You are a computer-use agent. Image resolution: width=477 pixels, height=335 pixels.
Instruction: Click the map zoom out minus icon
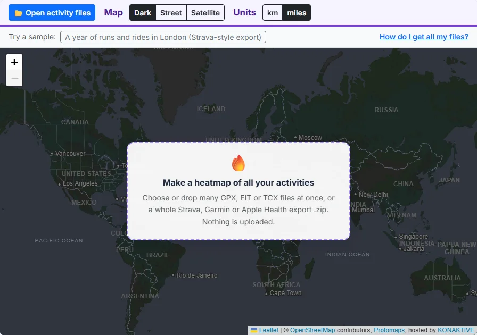coord(14,78)
